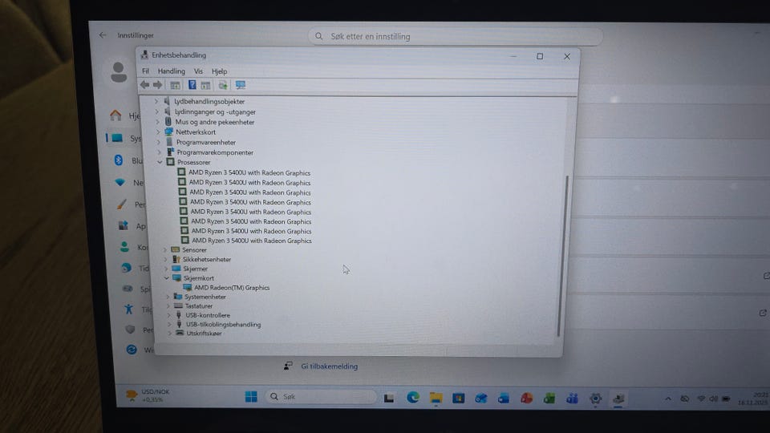Image resolution: width=770 pixels, height=433 pixels.
Task: Click the action pane toolbar icon
Action: (205, 86)
